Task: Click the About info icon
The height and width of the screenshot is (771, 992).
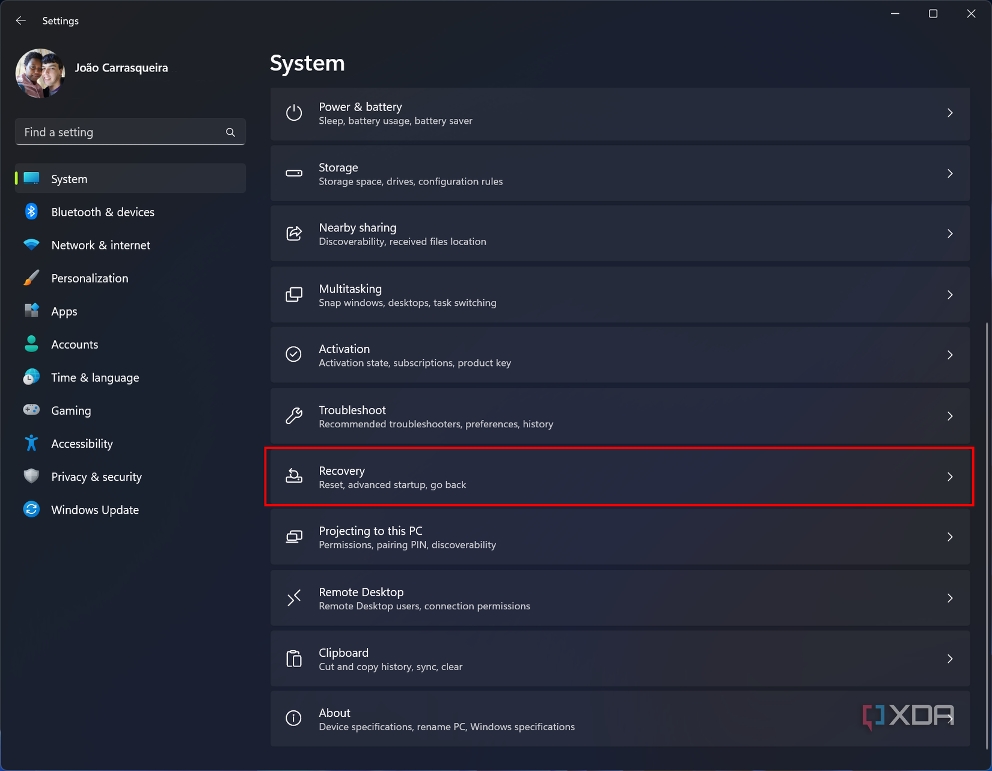Action: (x=294, y=718)
